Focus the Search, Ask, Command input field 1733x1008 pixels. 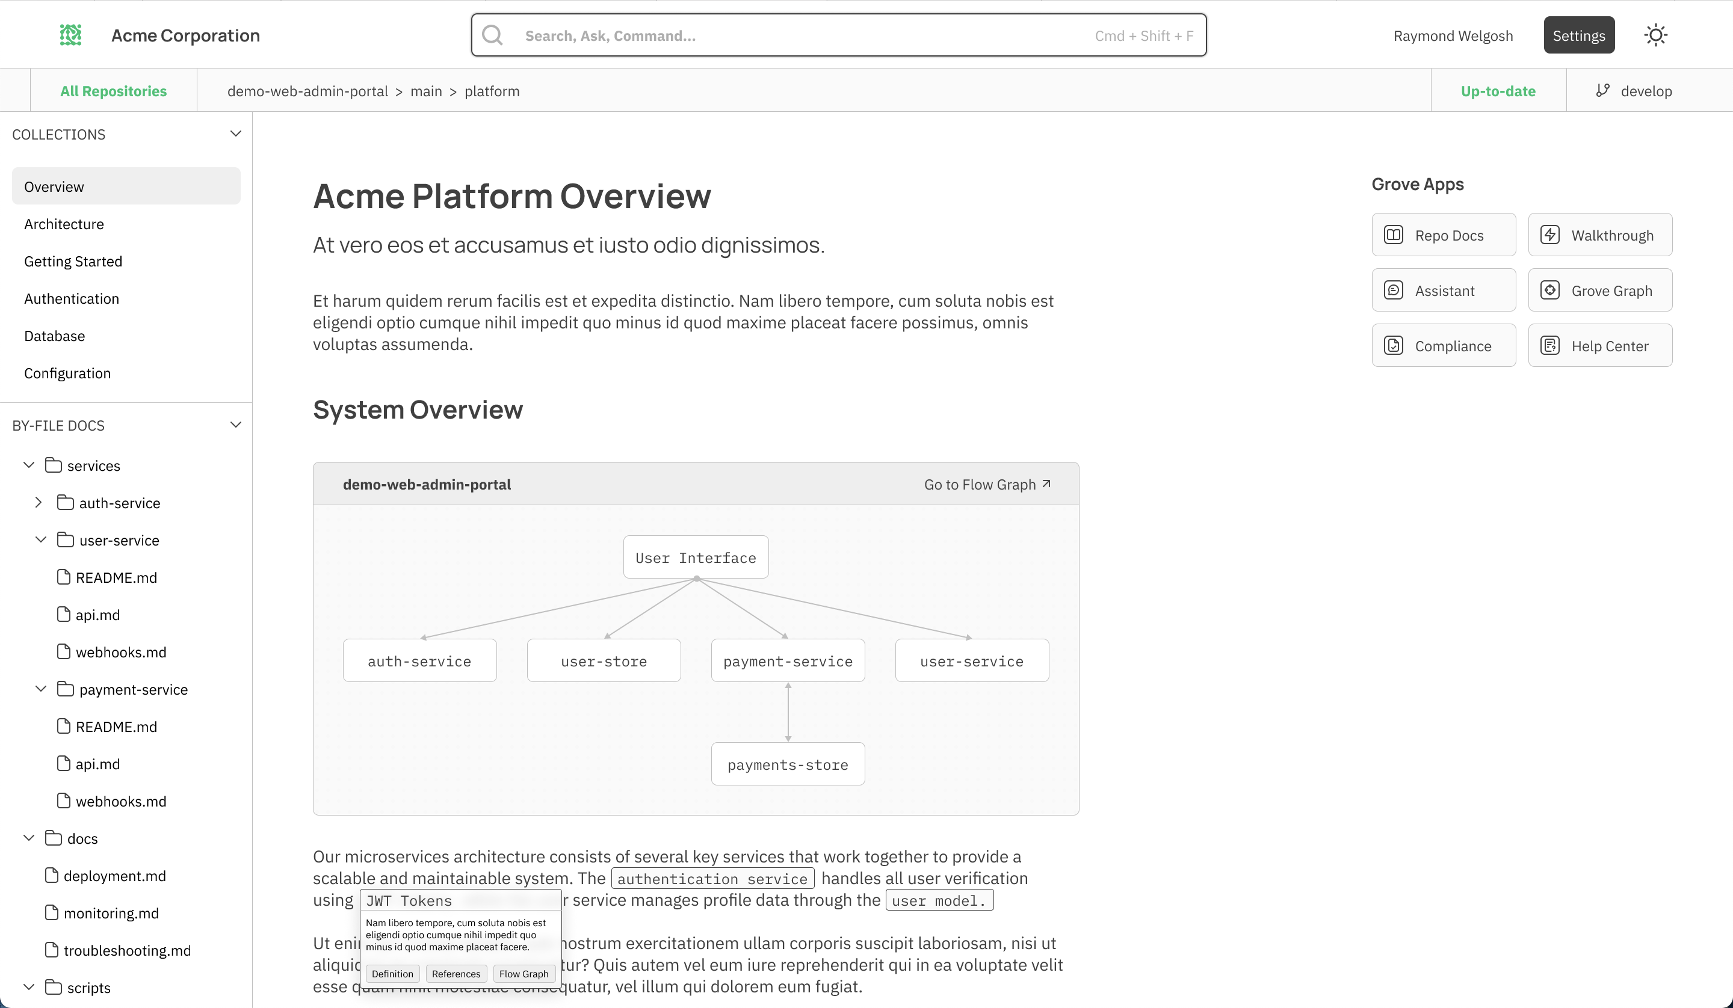coord(791,35)
